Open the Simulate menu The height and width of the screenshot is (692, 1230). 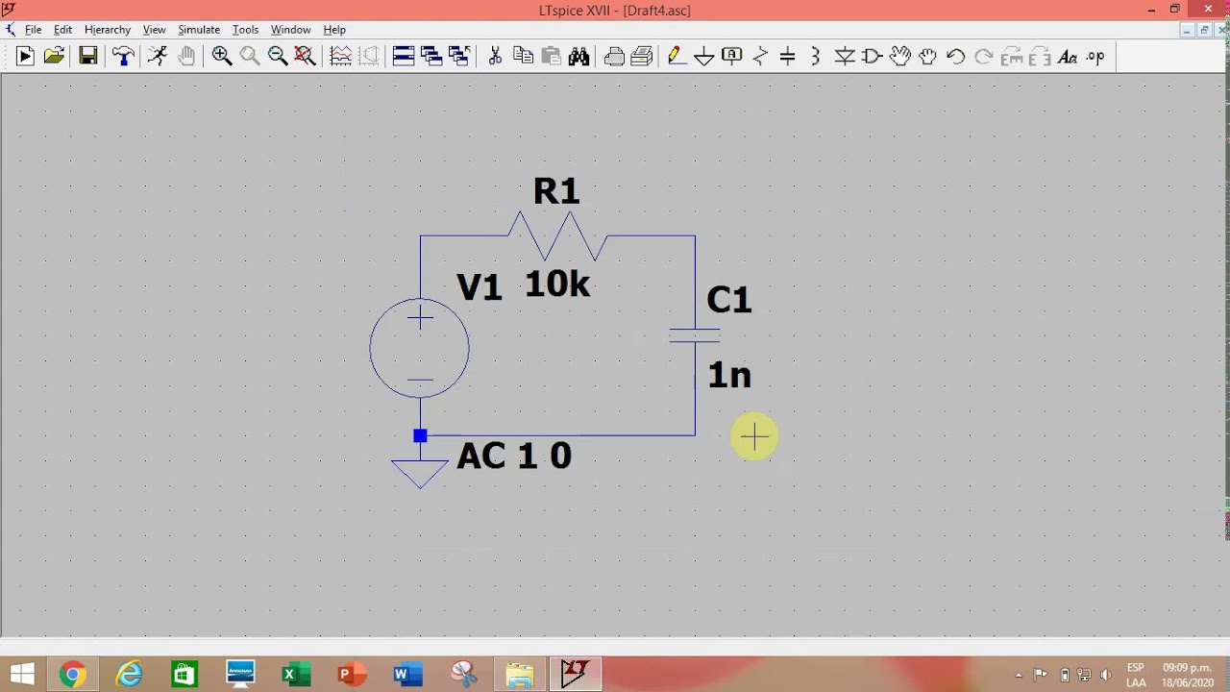(x=199, y=30)
